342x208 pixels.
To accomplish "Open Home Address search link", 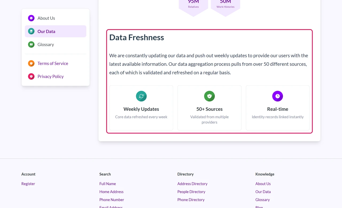I will pos(111,192).
